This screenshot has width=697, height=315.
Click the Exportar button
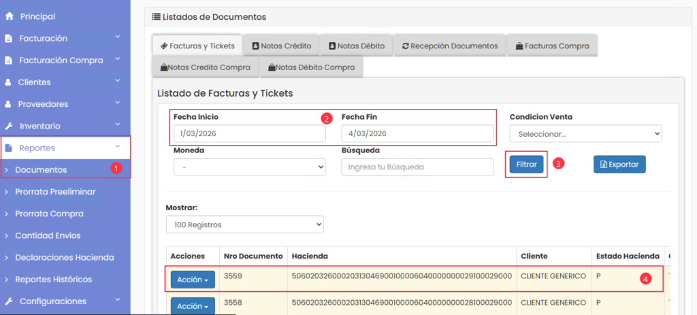[619, 164]
